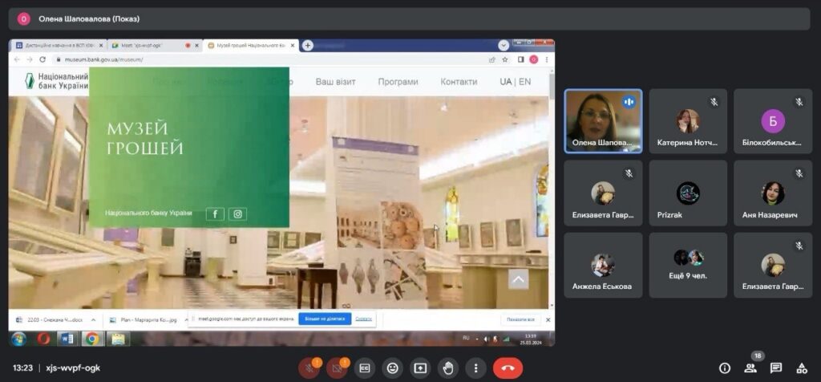This screenshot has height=382, width=821.
Task: Click 'Показати все' downloads button
Action: (x=520, y=319)
